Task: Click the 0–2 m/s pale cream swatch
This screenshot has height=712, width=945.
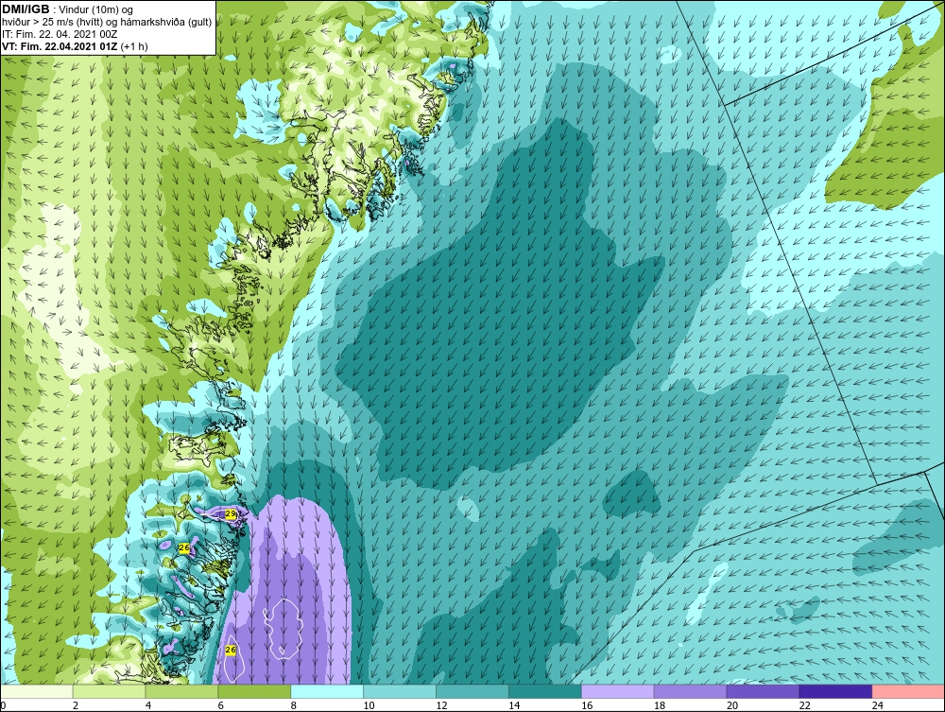Action: [x=37, y=692]
